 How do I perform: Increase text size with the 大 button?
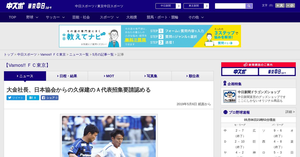pos(280,5)
